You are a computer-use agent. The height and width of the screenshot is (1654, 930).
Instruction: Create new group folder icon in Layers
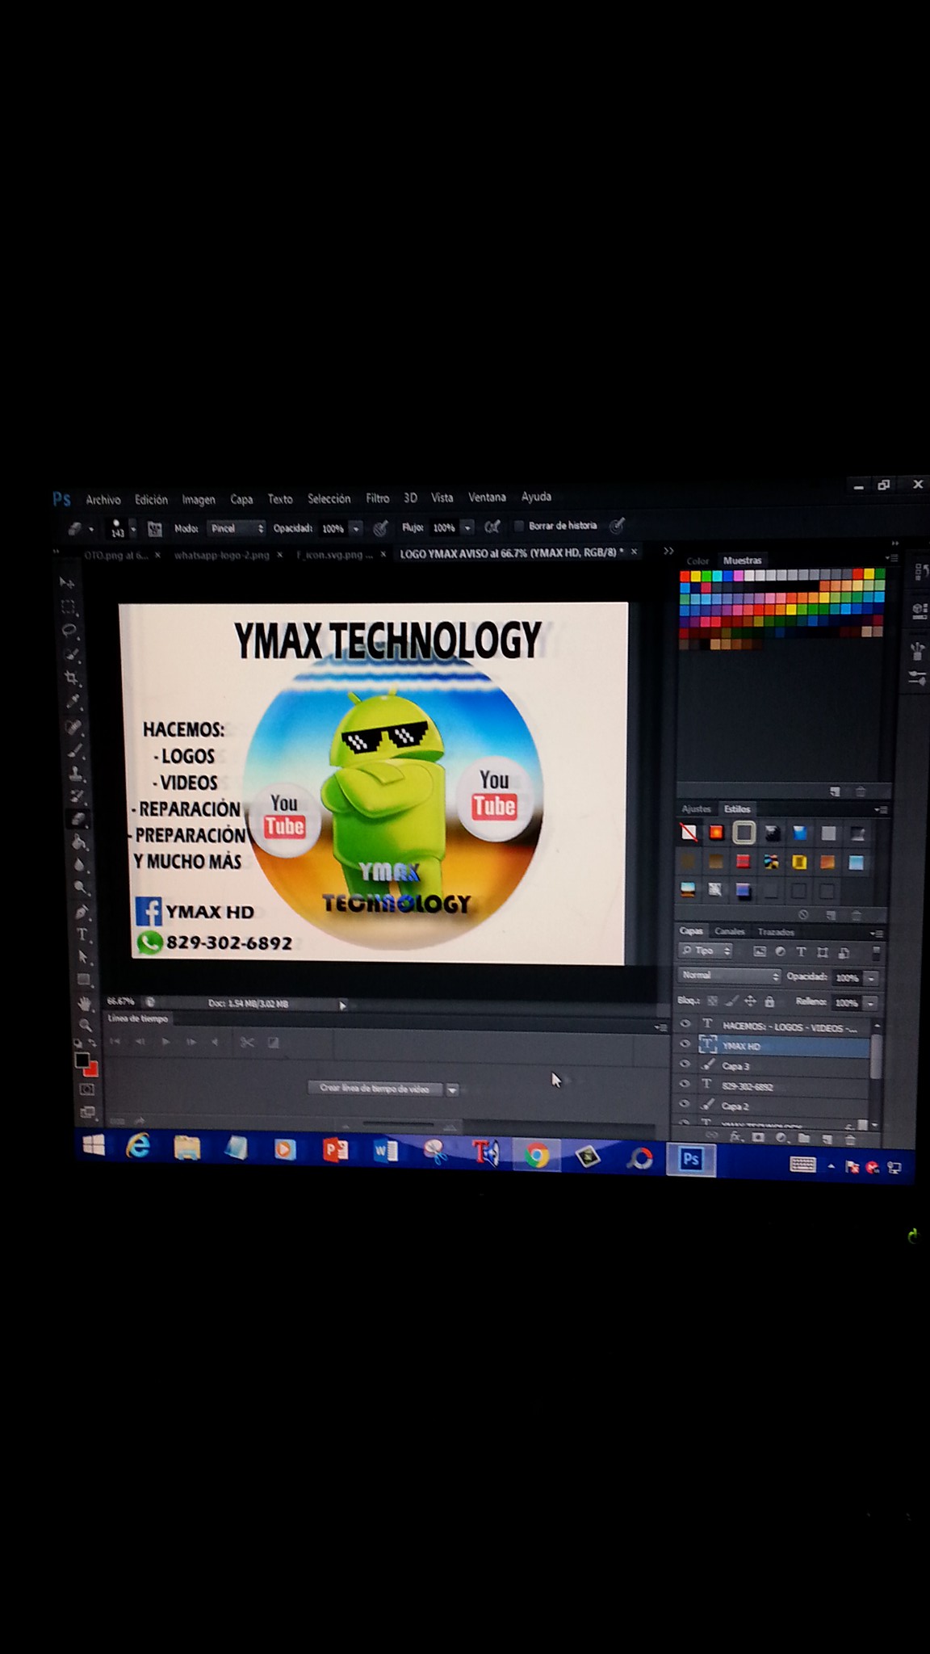pos(804,1137)
